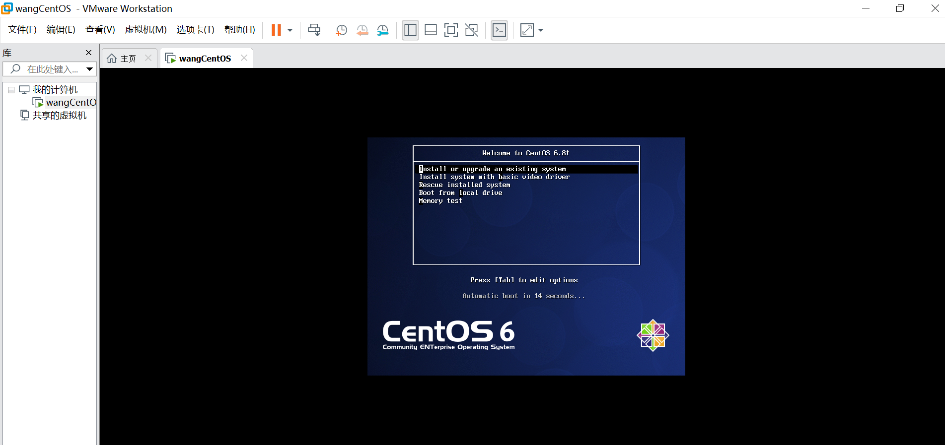The width and height of the screenshot is (945, 445).
Task: Open the snapshot manager
Action: click(383, 30)
